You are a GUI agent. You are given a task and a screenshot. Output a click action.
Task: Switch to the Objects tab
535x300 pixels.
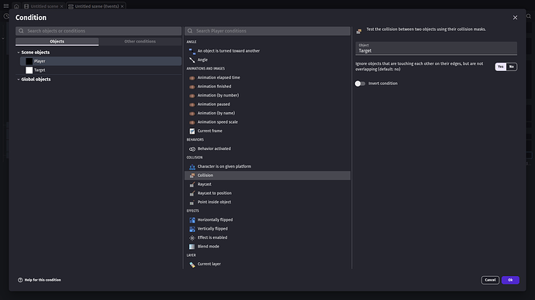57,42
